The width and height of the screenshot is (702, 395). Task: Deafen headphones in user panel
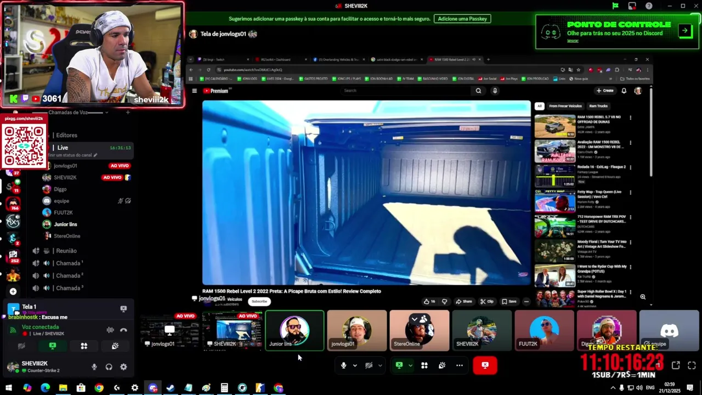pos(109,367)
